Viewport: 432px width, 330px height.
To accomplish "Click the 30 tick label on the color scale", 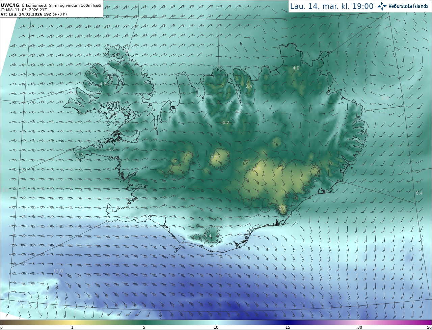I will pos(360,327).
